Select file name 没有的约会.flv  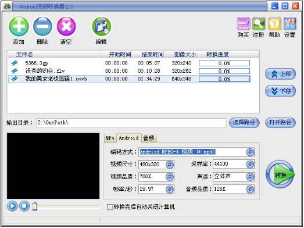(45, 71)
